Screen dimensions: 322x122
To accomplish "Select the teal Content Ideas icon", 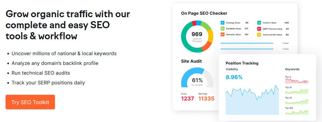I will [x=259, y=23].
